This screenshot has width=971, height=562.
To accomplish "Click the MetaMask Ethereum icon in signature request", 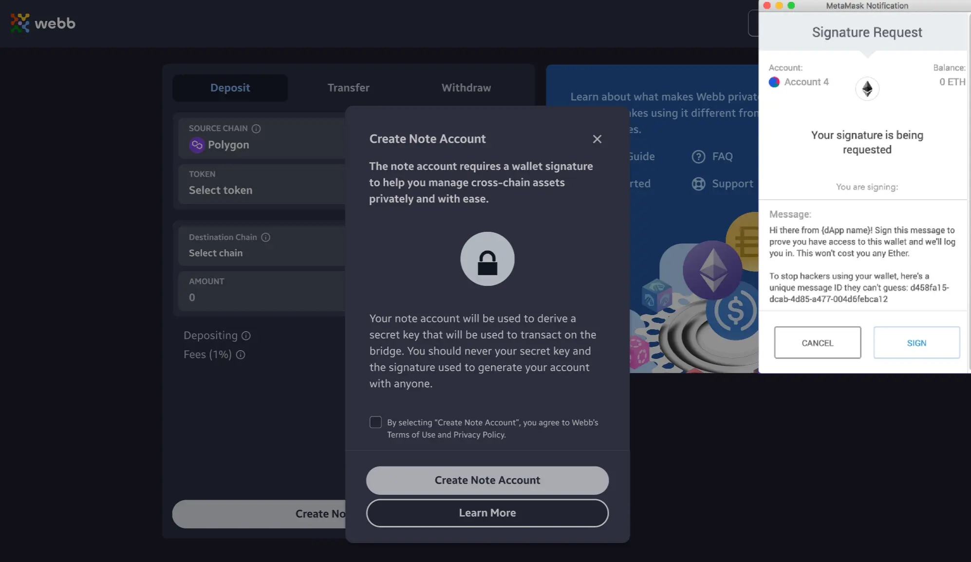I will click(x=867, y=88).
